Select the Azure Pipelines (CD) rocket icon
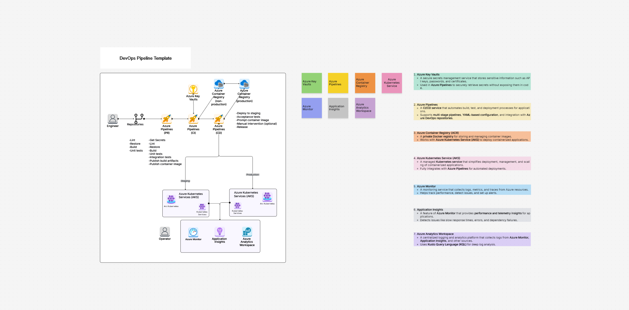Image resolution: width=629 pixels, height=310 pixels. (219, 119)
